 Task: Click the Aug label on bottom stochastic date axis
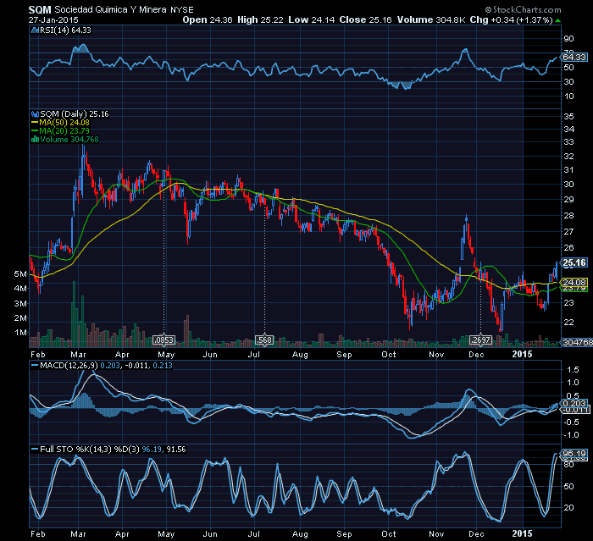pyautogui.click(x=300, y=534)
